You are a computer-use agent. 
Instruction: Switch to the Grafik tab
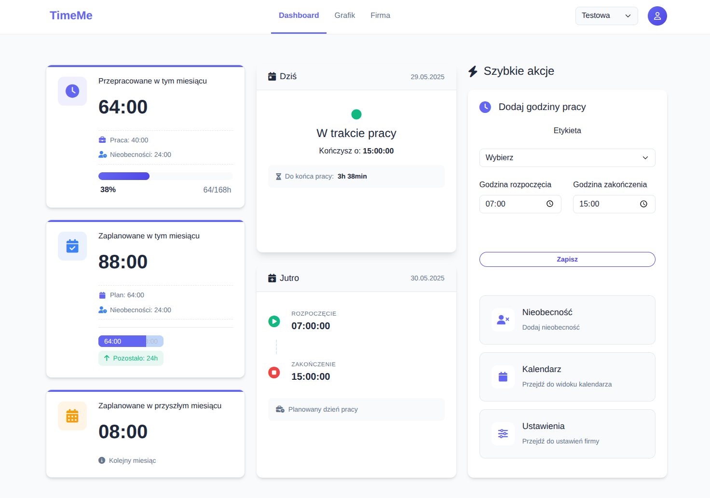point(344,15)
